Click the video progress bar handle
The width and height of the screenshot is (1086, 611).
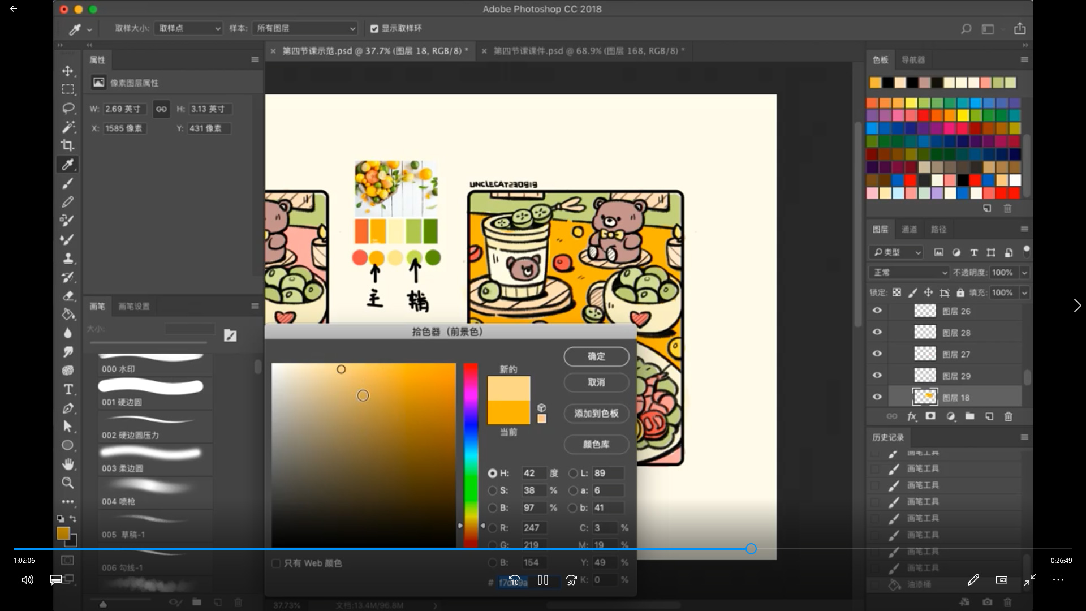751,549
